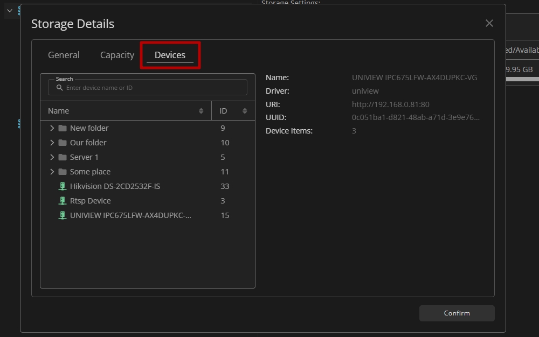The height and width of the screenshot is (337, 539).
Task: Click the truncated UUID value
Action: pyautogui.click(x=416, y=117)
